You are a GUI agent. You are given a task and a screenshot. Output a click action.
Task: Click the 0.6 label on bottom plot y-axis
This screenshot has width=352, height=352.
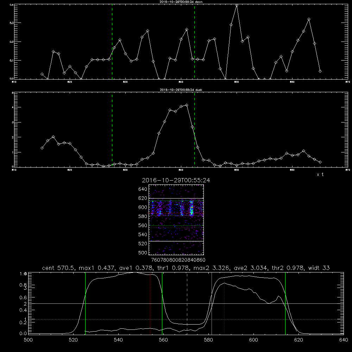click(23, 297)
